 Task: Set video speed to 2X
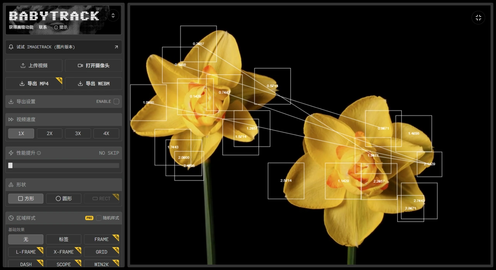(x=50, y=133)
